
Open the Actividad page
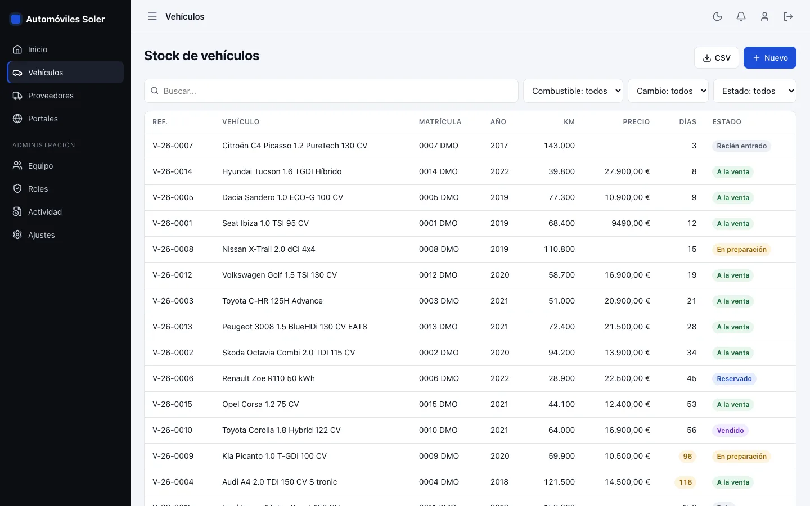pyautogui.click(x=65, y=212)
